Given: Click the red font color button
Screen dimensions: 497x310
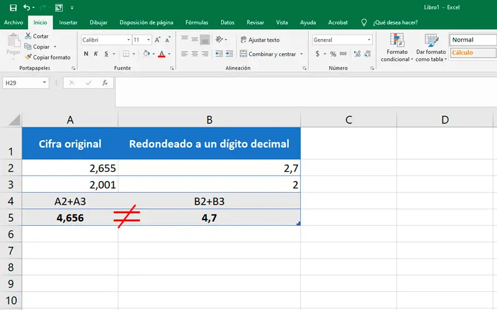Looking at the screenshot, I should 162,54.
